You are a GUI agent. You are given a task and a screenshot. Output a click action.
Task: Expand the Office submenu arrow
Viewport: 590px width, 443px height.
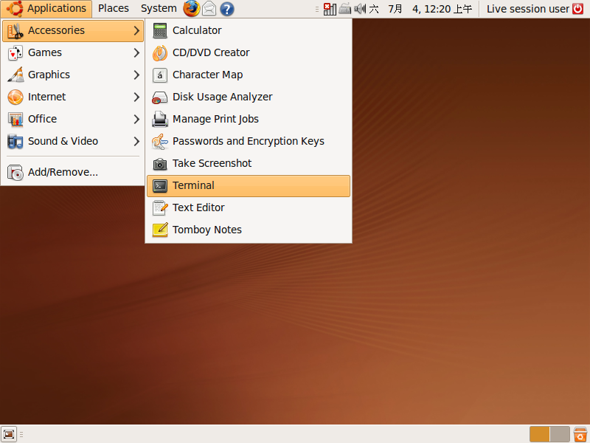tap(136, 119)
